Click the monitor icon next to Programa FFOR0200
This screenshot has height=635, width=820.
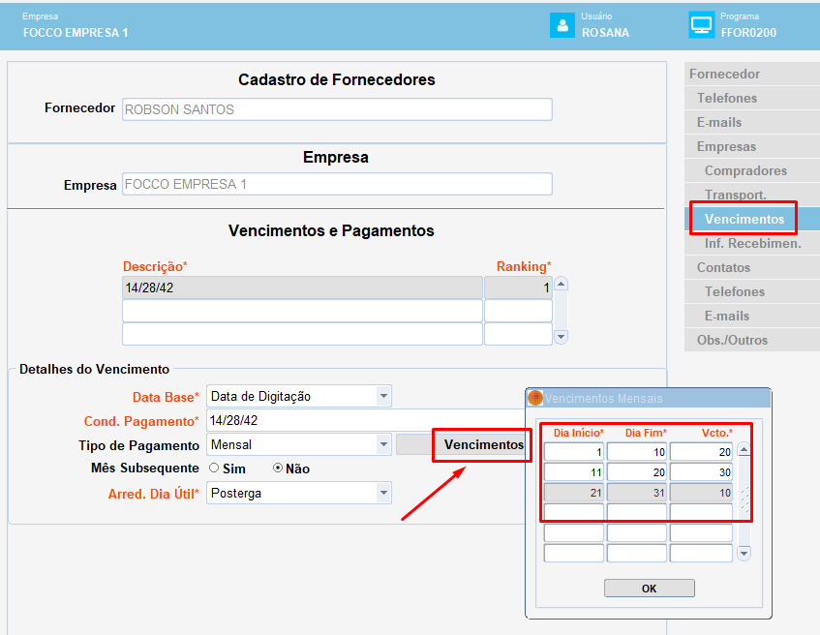click(701, 25)
